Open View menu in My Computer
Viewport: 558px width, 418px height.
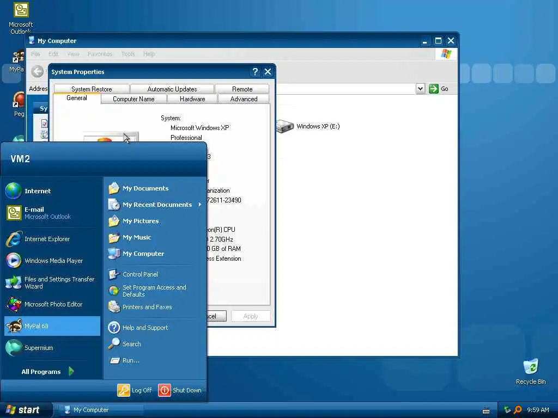[73, 54]
